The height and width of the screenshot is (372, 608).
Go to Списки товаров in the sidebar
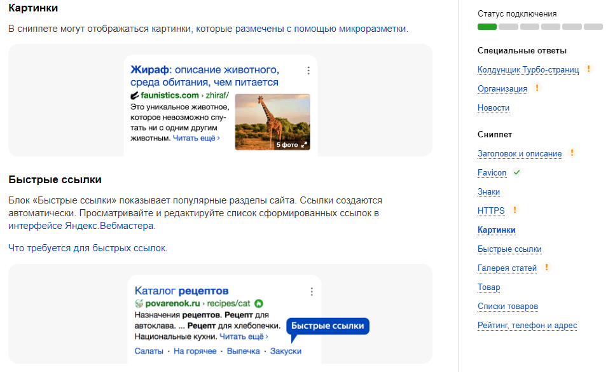[508, 306]
